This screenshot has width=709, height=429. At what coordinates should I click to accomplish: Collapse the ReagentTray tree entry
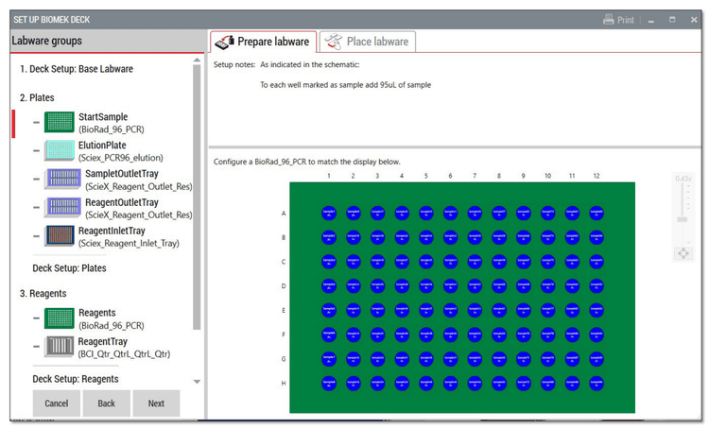coord(36,347)
